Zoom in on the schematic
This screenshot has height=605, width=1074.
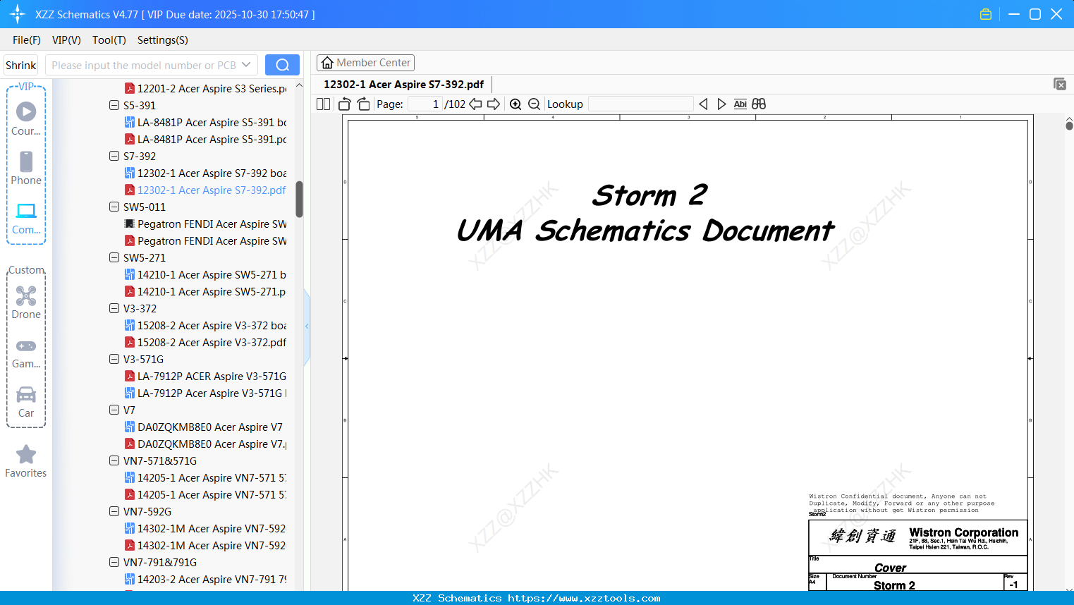(x=515, y=104)
